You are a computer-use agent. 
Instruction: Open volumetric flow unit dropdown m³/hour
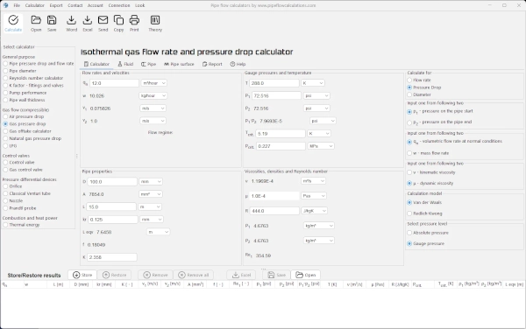(153, 83)
